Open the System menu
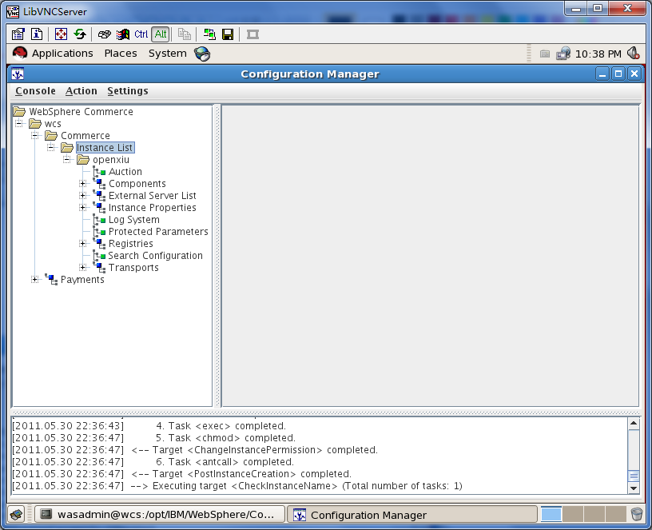The image size is (652, 530). point(168,54)
